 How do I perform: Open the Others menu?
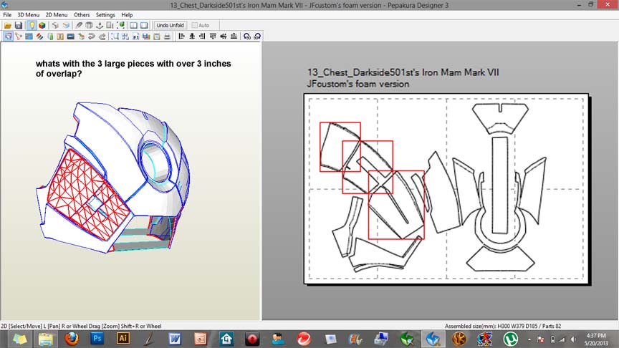pos(82,14)
